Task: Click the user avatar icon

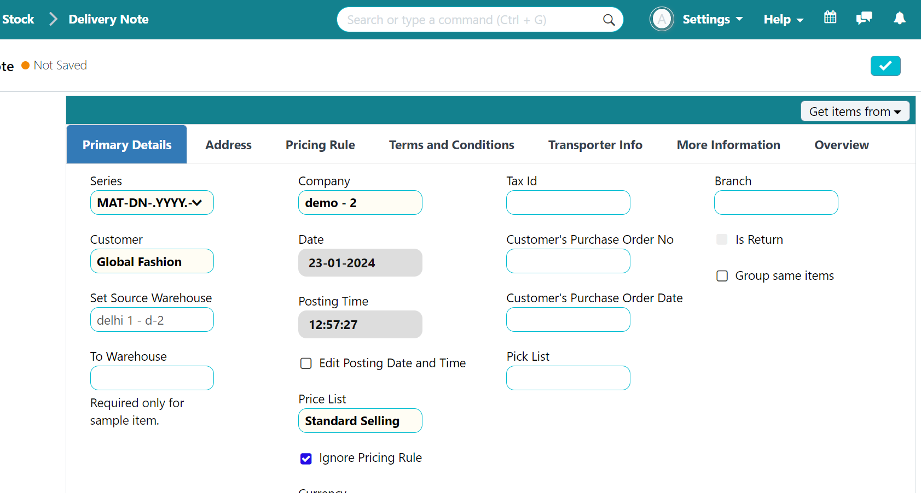Action: click(x=662, y=20)
